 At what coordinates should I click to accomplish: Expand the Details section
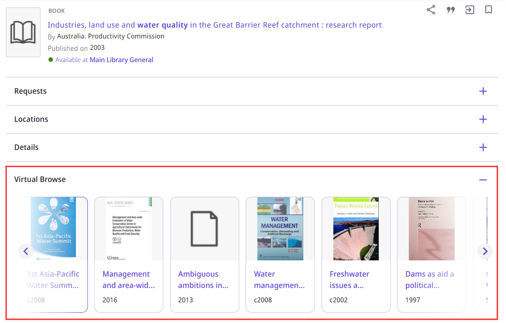pos(483,147)
